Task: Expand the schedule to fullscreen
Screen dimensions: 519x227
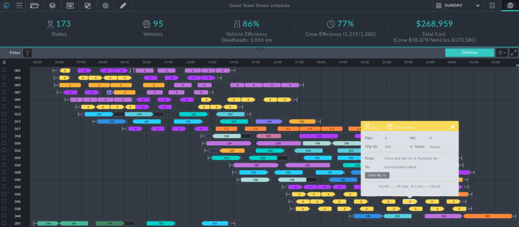Action: click(514, 52)
